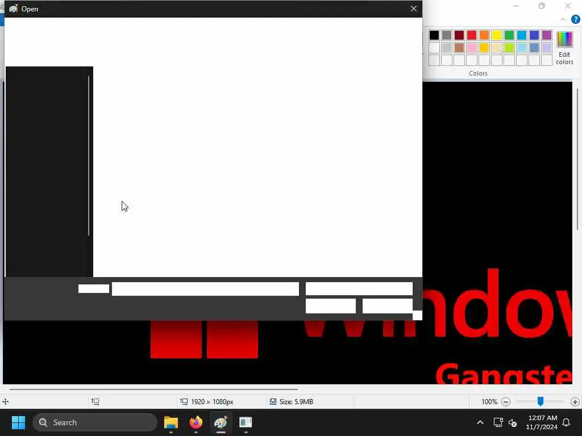
Task: Open the network status tray icon
Action: (498, 422)
